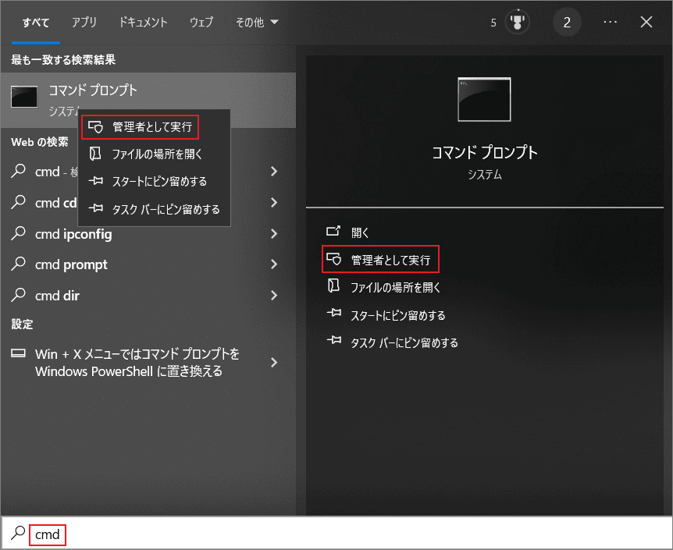Click the shield icon in the right pane
The height and width of the screenshot is (550, 673).
(333, 259)
